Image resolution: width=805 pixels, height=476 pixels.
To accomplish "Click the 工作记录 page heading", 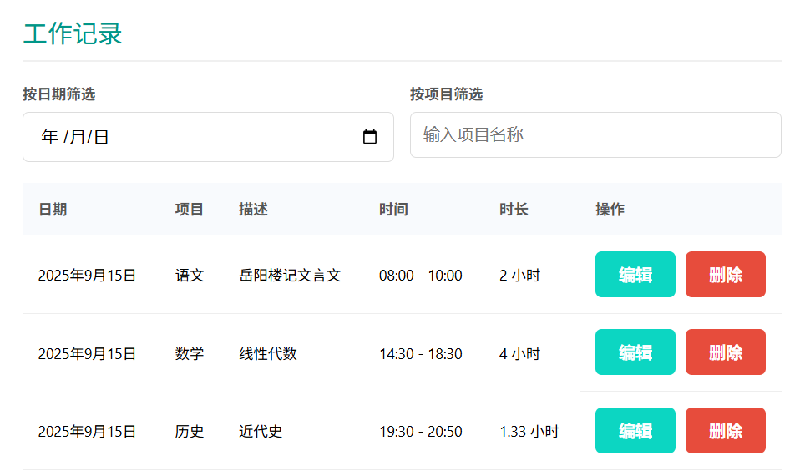I will (73, 34).
